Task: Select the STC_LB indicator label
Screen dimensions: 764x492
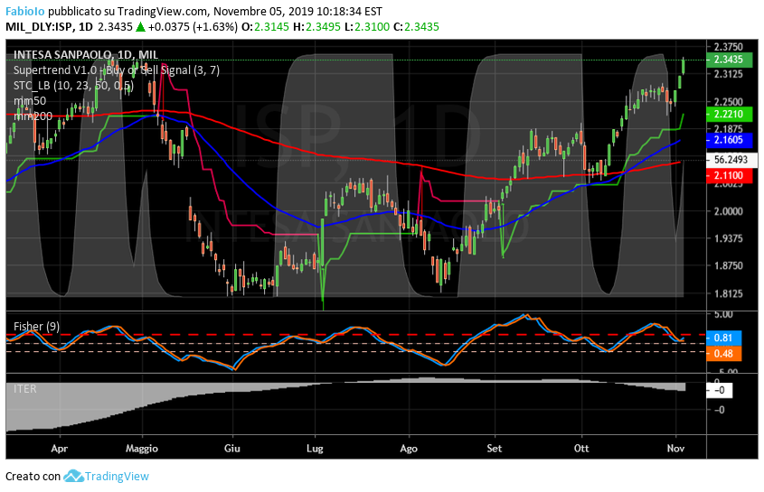Action: click(73, 86)
